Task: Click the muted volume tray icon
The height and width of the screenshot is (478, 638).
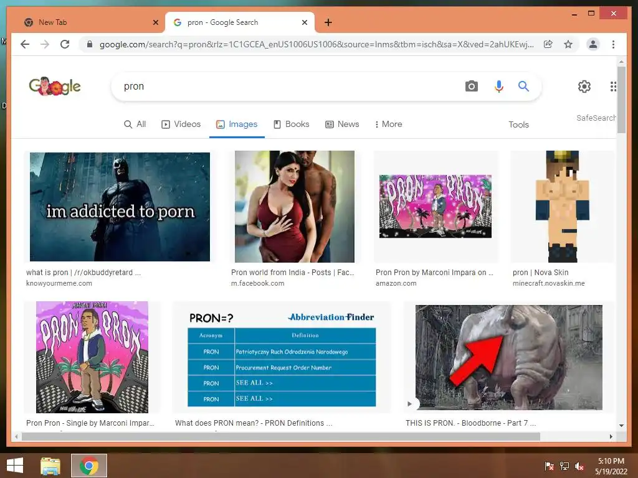Action: (579, 466)
